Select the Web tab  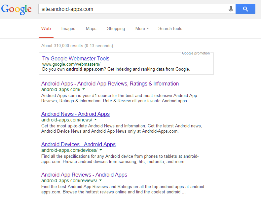pos(46,29)
